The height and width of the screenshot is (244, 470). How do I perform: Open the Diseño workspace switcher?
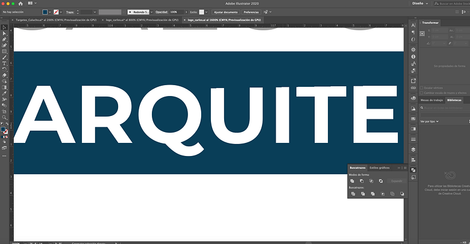[420, 3]
